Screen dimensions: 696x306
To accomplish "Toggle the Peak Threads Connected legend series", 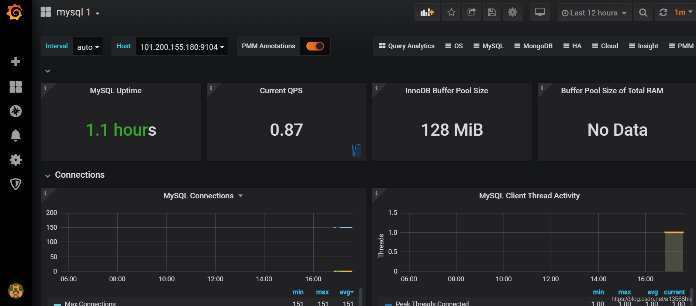I will coord(432,303).
